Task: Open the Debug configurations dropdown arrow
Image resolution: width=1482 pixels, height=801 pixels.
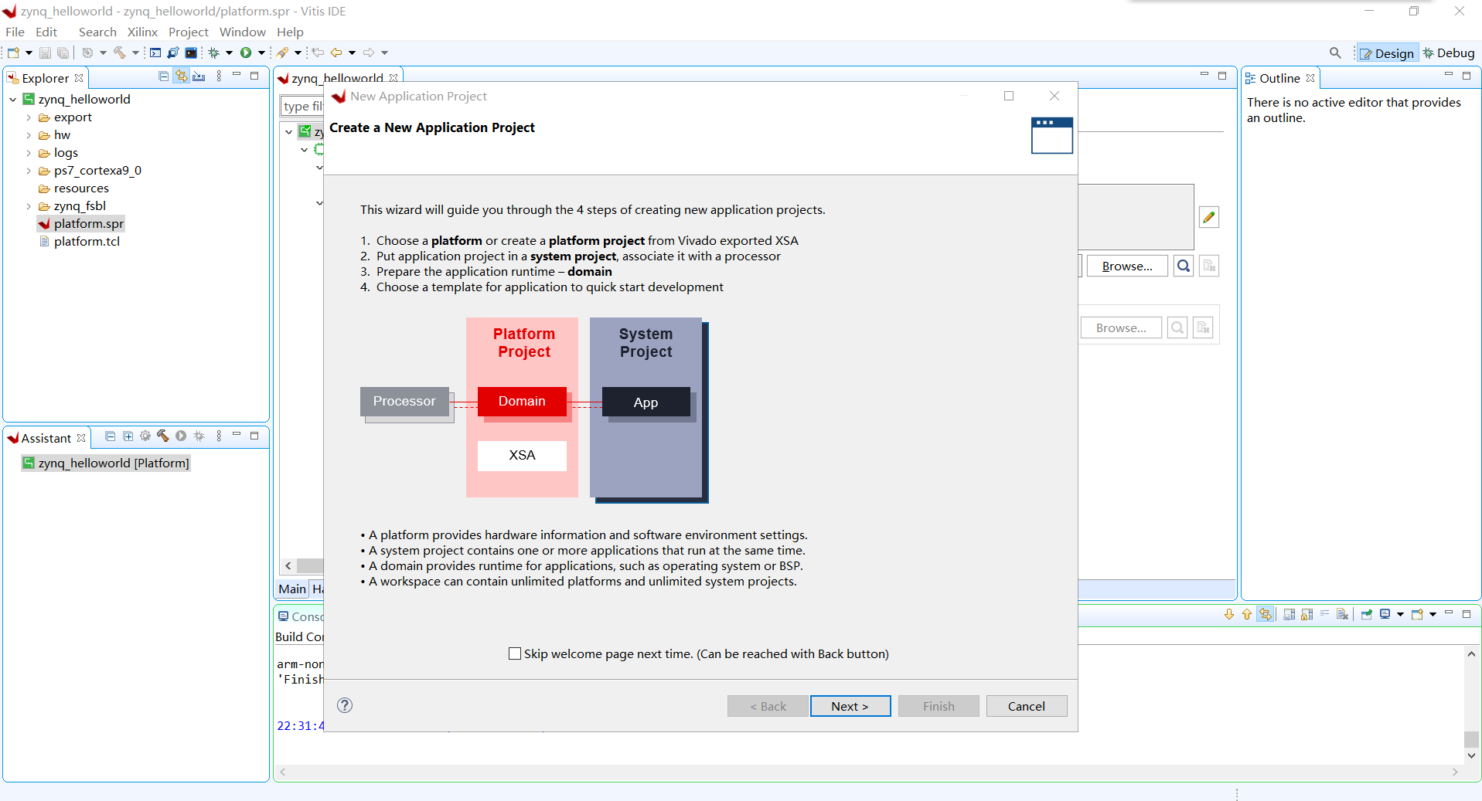Action: click(229, 53)
